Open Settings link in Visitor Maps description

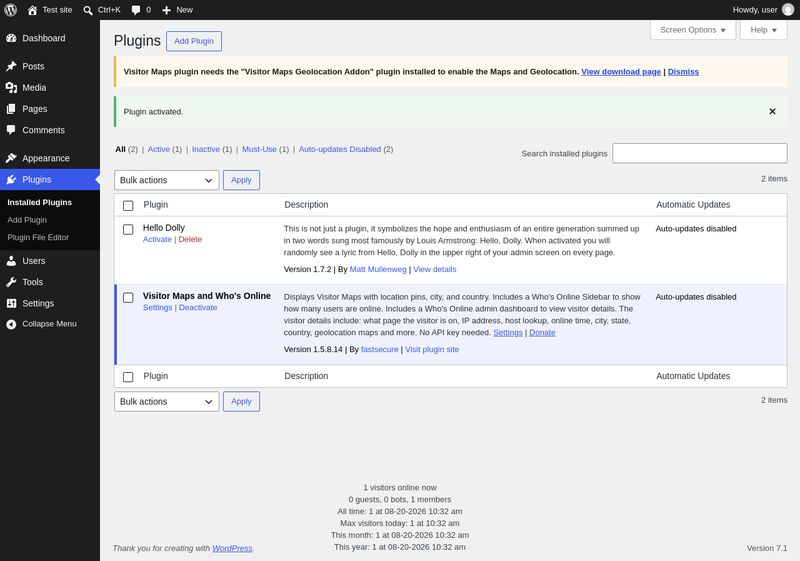tap(508, 332)
